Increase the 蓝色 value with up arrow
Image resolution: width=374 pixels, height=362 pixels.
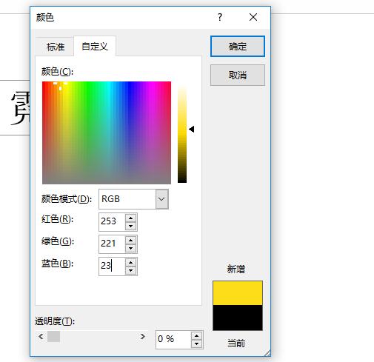[130, 262]
